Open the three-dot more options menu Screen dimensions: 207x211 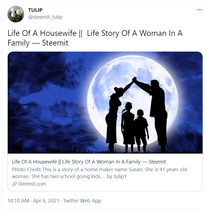coord(200,10)
